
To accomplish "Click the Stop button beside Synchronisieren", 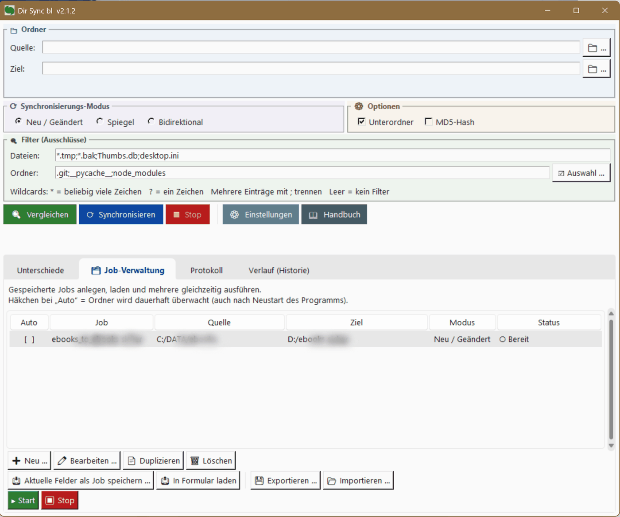I will tap(188, 214).
